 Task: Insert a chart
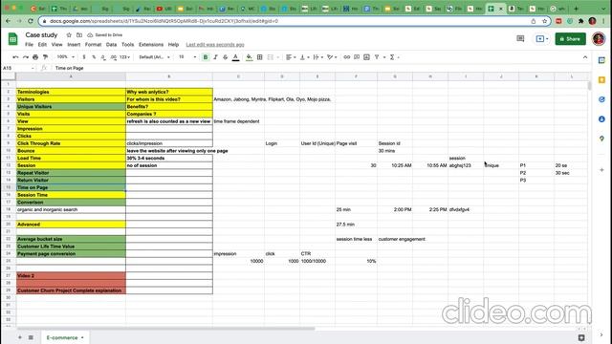pos(366,57)
